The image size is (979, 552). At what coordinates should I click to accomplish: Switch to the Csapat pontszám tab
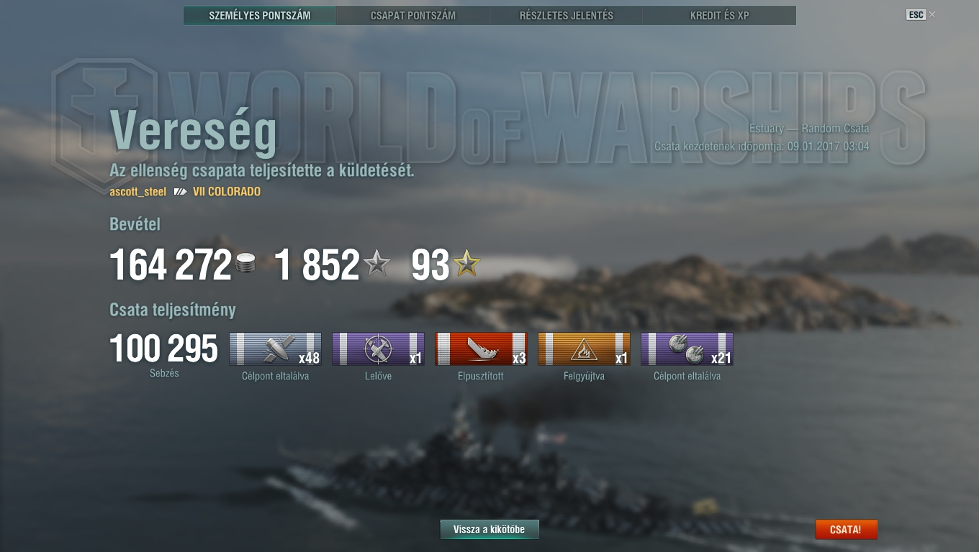click(413, 15)
